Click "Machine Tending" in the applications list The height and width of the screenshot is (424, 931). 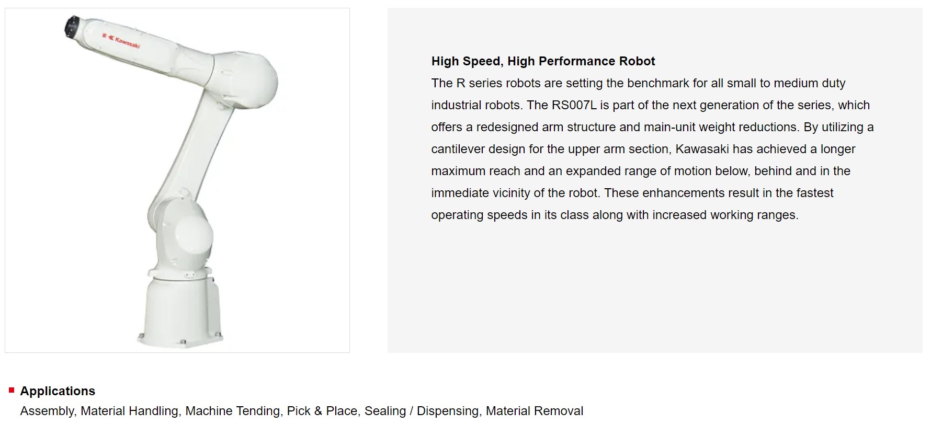coord(232,411)
